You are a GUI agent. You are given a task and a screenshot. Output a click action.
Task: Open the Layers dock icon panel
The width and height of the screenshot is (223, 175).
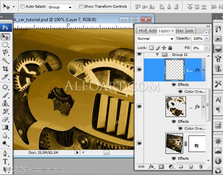pos(218,48)
